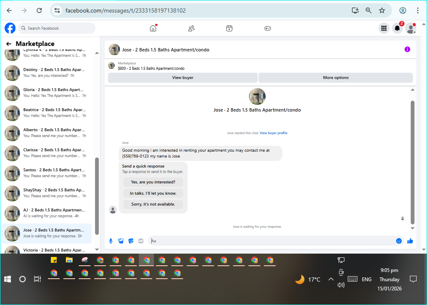Click chat scrollbar up arrow
Screen dimensions: 427x305
[412, 90]
